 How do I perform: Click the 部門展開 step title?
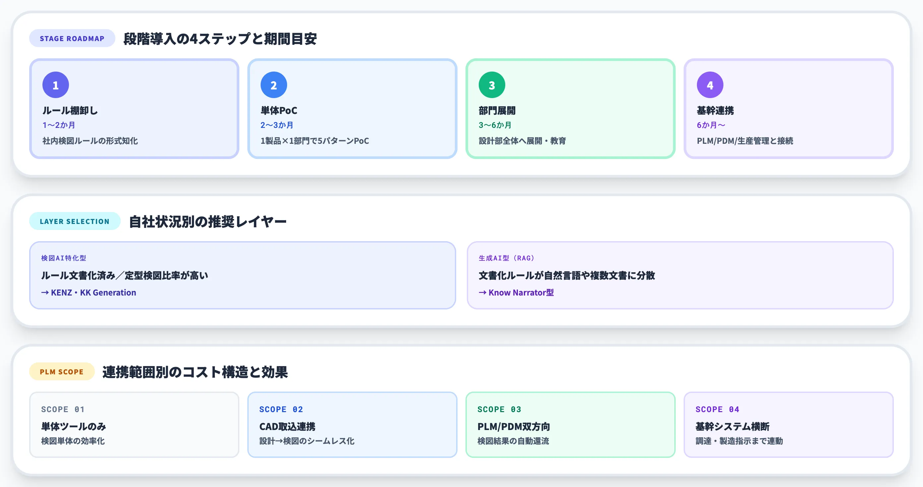497,110
